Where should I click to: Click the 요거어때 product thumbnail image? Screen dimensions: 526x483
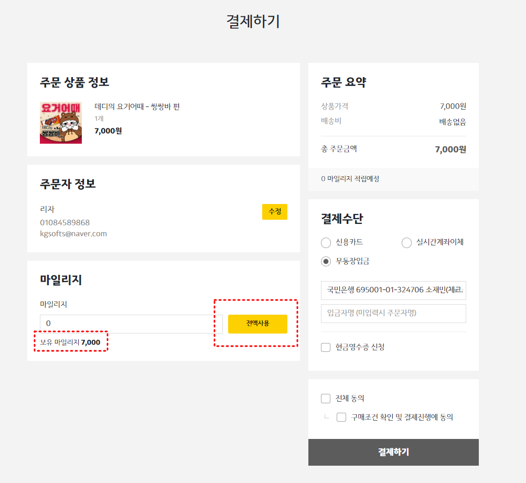(61, 123)
